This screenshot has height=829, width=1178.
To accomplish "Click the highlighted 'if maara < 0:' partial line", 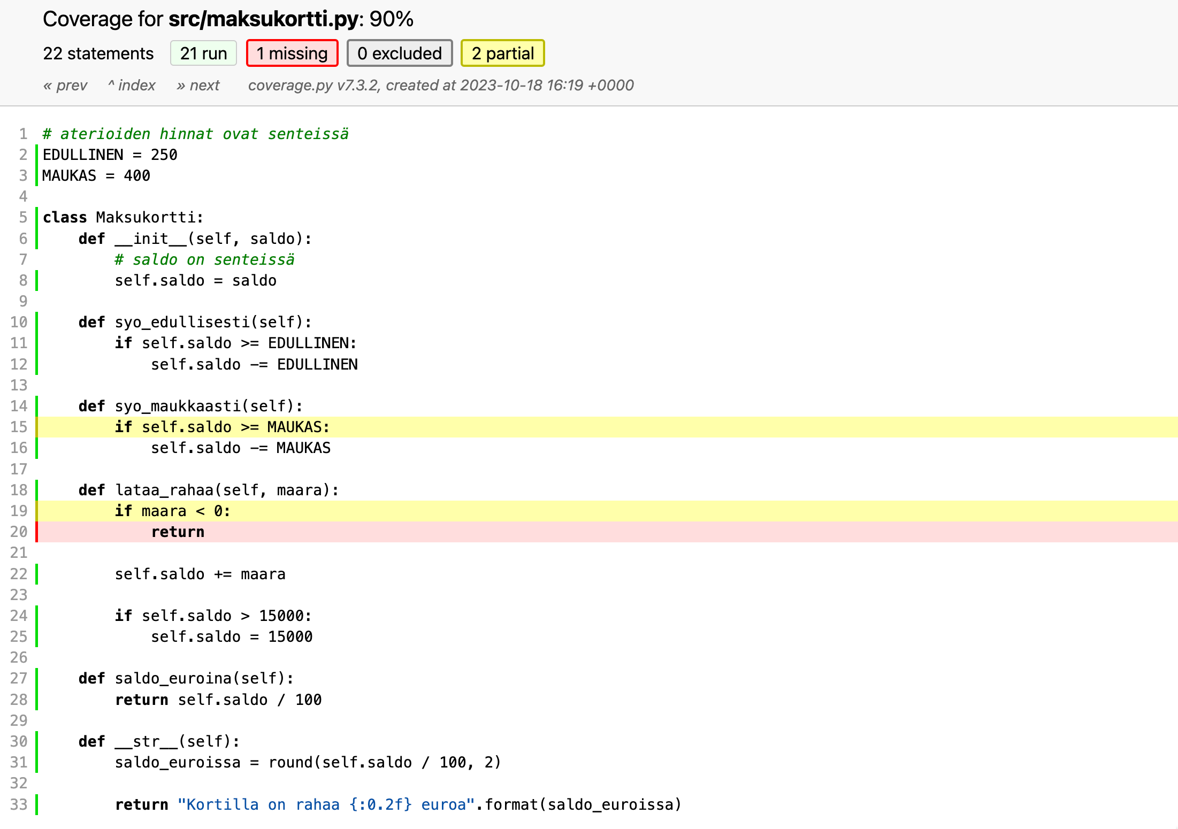I will click(172, 511).
